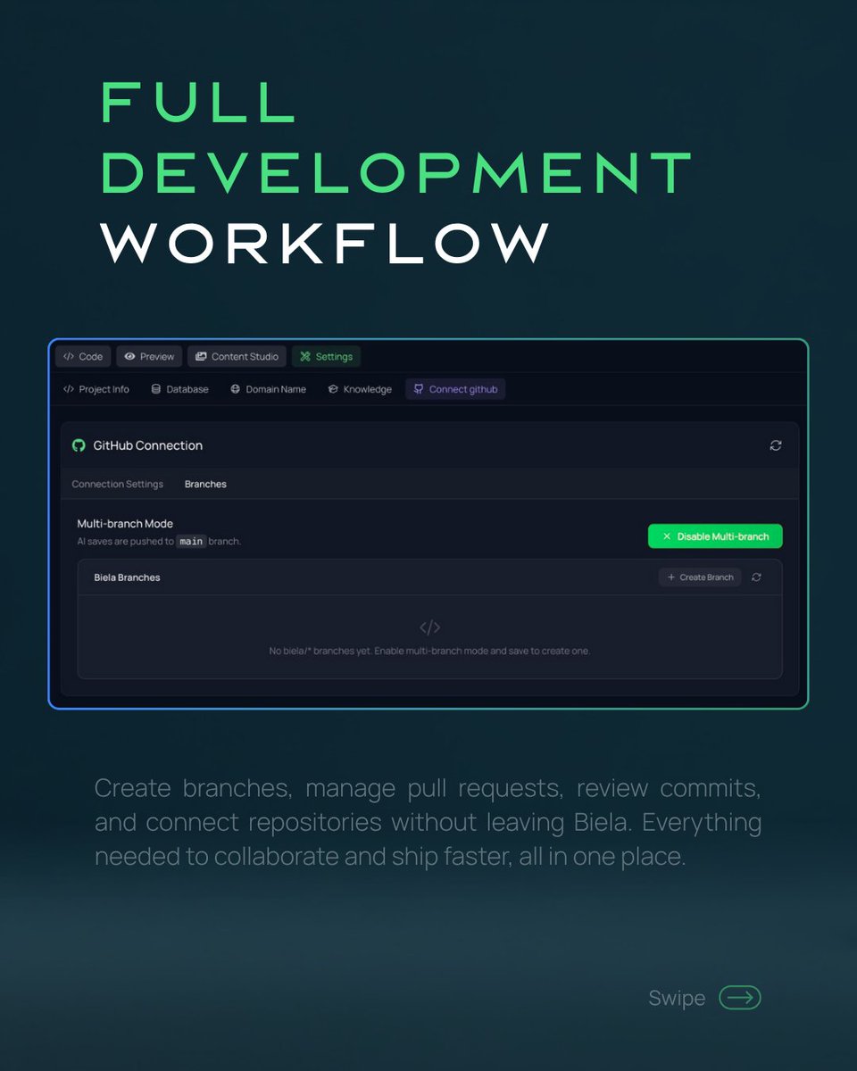Image resolution: width=857 pixels, height=1071 pixels.
Task: Click the code brackets empty-state icon
Action: (x=429, y=627)
